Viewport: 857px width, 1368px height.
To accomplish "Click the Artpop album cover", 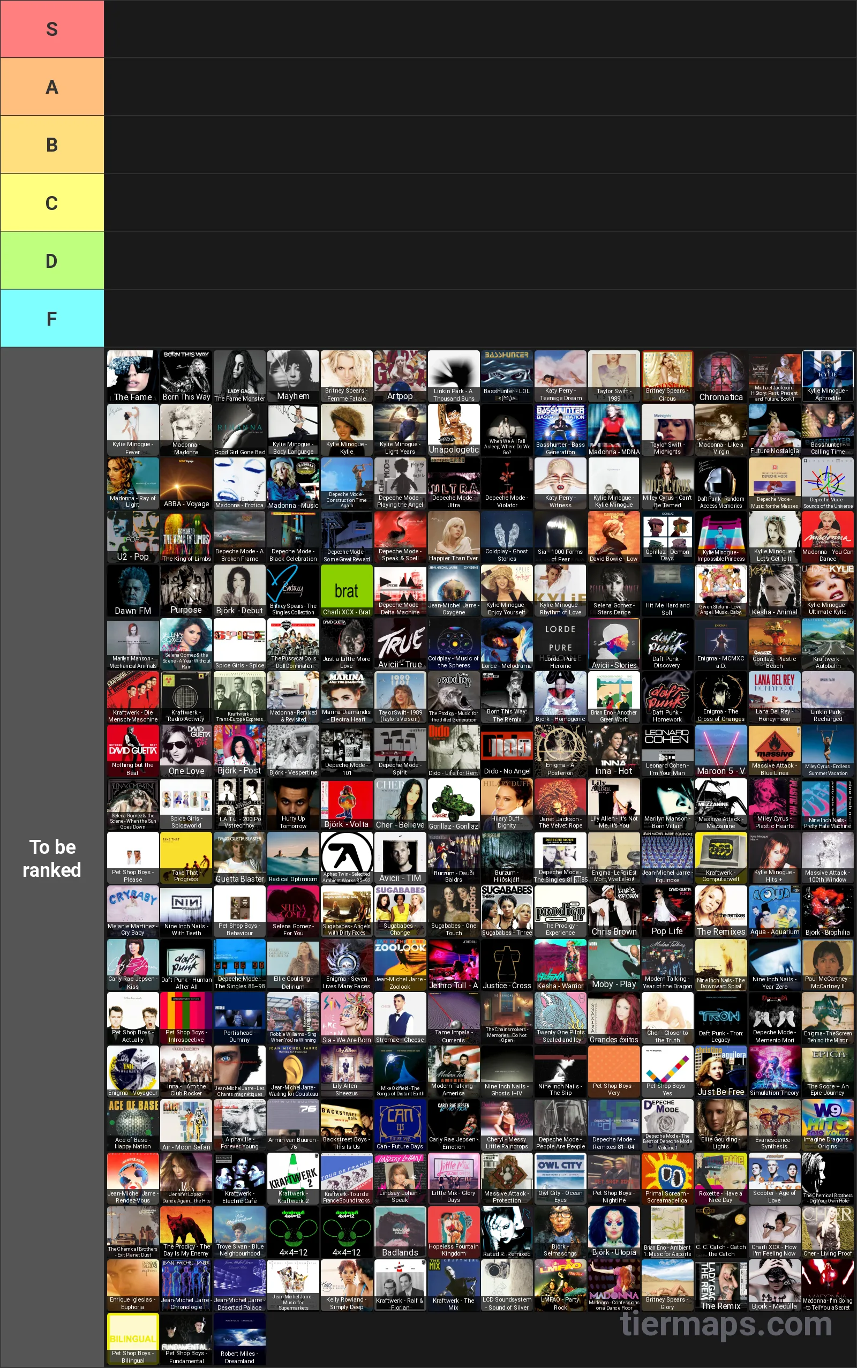I will [400, 377].
